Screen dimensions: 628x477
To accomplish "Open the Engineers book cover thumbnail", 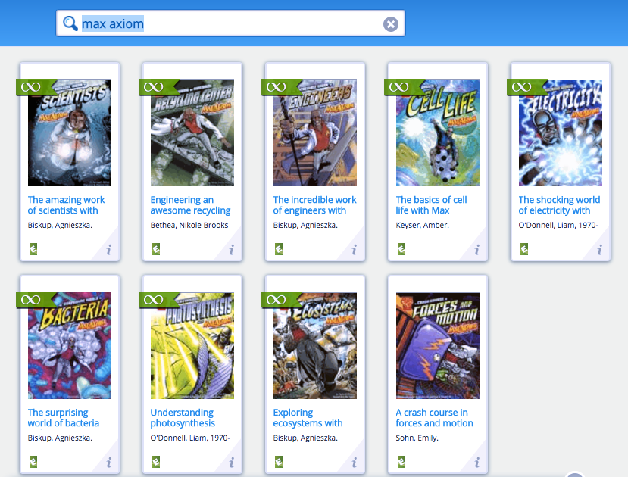I will click(315, 132).
